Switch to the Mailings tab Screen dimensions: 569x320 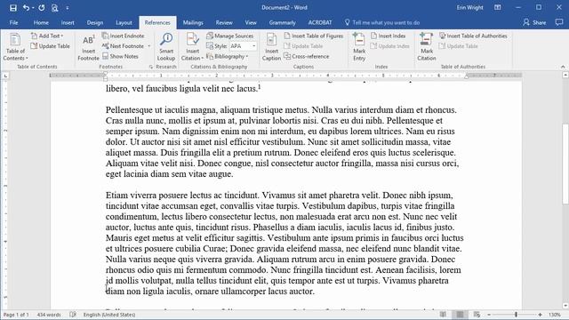[x=193, y=22]
